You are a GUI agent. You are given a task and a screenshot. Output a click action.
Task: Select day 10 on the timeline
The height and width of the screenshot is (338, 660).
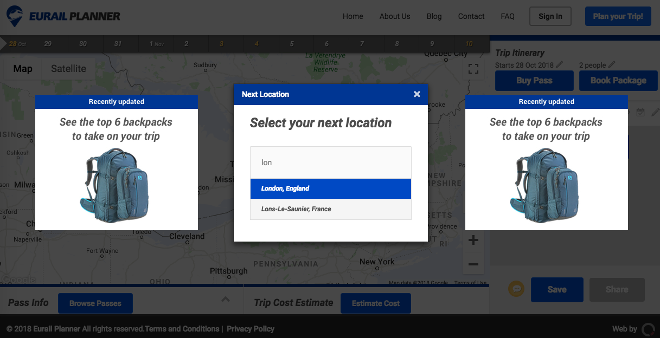coord(469,44)
